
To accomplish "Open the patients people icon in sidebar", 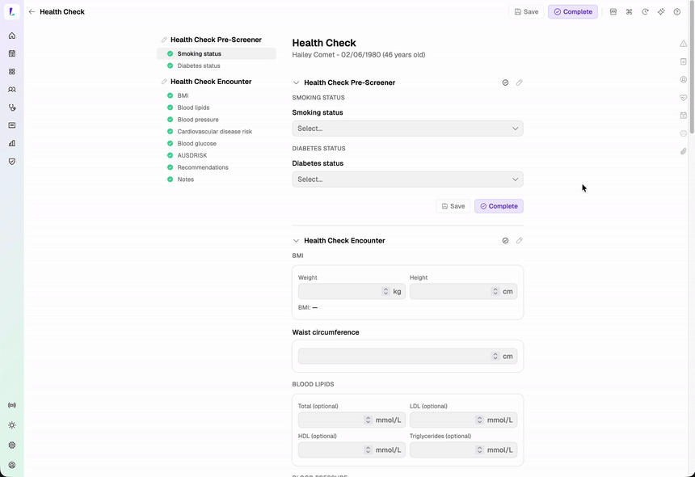I will coord(12,90).
